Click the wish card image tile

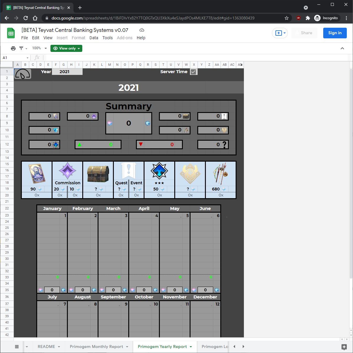pyautogui.click(x=37, y=174)
